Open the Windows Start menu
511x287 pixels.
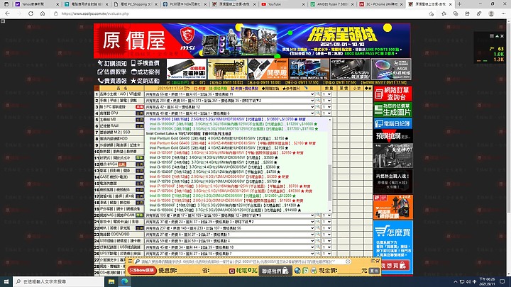pyautogui.click(x=6, y=281)
